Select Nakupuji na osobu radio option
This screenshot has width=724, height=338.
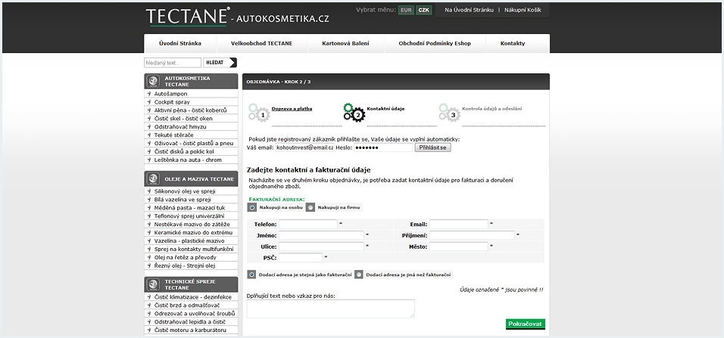coord(252,207)
